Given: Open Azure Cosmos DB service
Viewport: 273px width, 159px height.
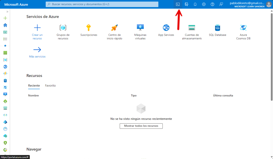Looking at the screenshot, I should 243,32.
